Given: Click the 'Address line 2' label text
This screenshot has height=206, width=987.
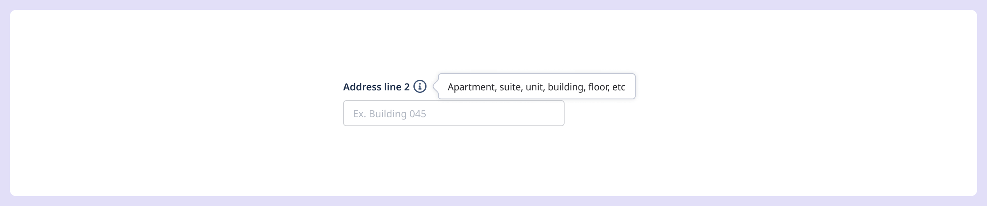Looking at the screenshot, I should tap(376, 87).
